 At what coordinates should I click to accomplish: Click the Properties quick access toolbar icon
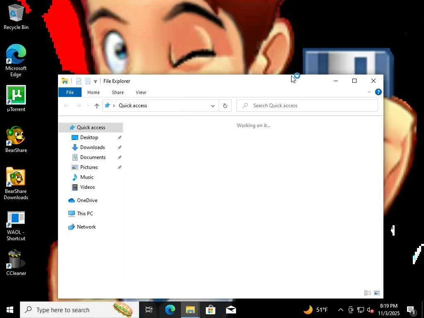(79, 81)
